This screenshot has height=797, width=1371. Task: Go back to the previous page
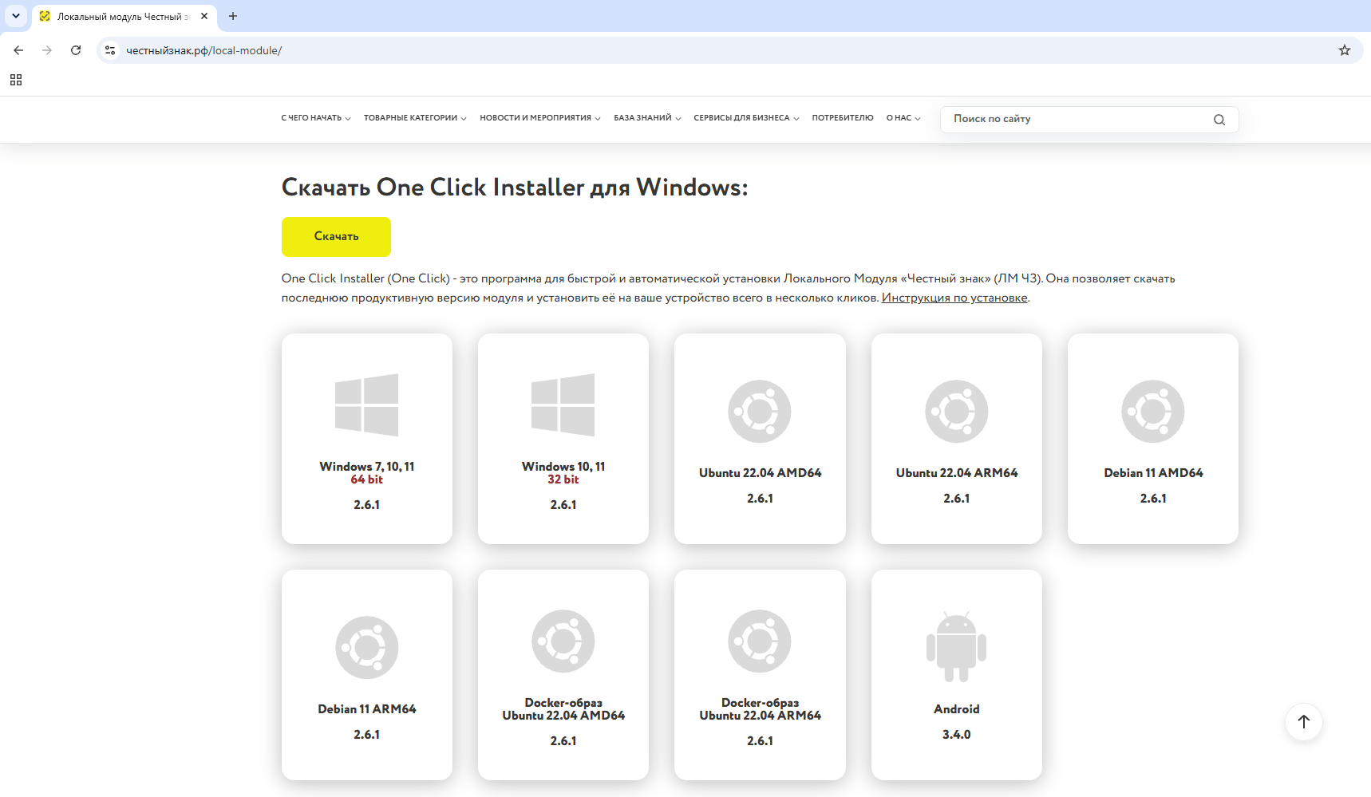click(18, 50)
